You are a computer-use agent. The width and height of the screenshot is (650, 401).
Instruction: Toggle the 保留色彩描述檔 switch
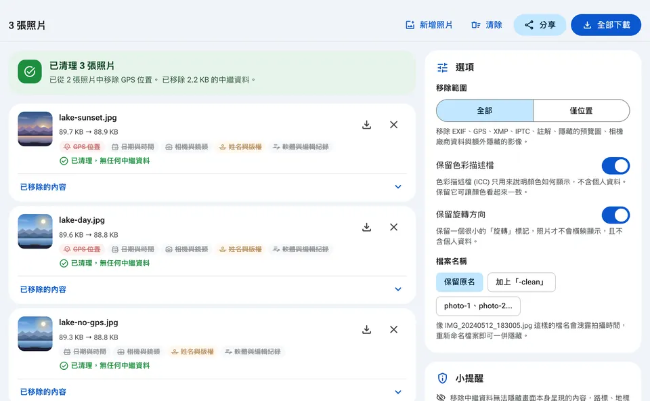pos(615,166)
